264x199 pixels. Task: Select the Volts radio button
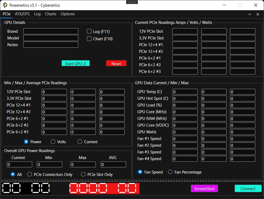pos(53,142)
